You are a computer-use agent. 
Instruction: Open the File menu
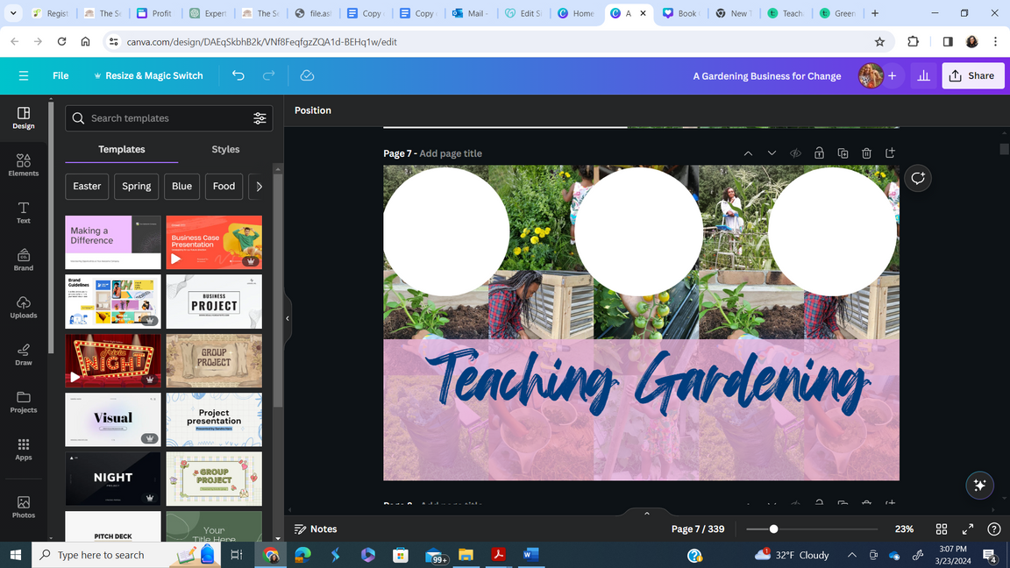tap(60, 75)
